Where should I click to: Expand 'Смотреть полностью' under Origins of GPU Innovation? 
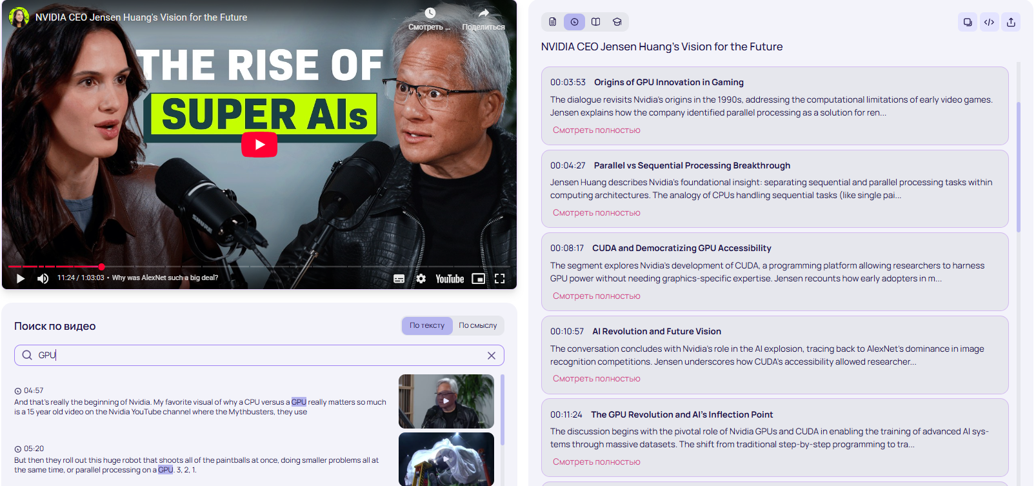597,130
